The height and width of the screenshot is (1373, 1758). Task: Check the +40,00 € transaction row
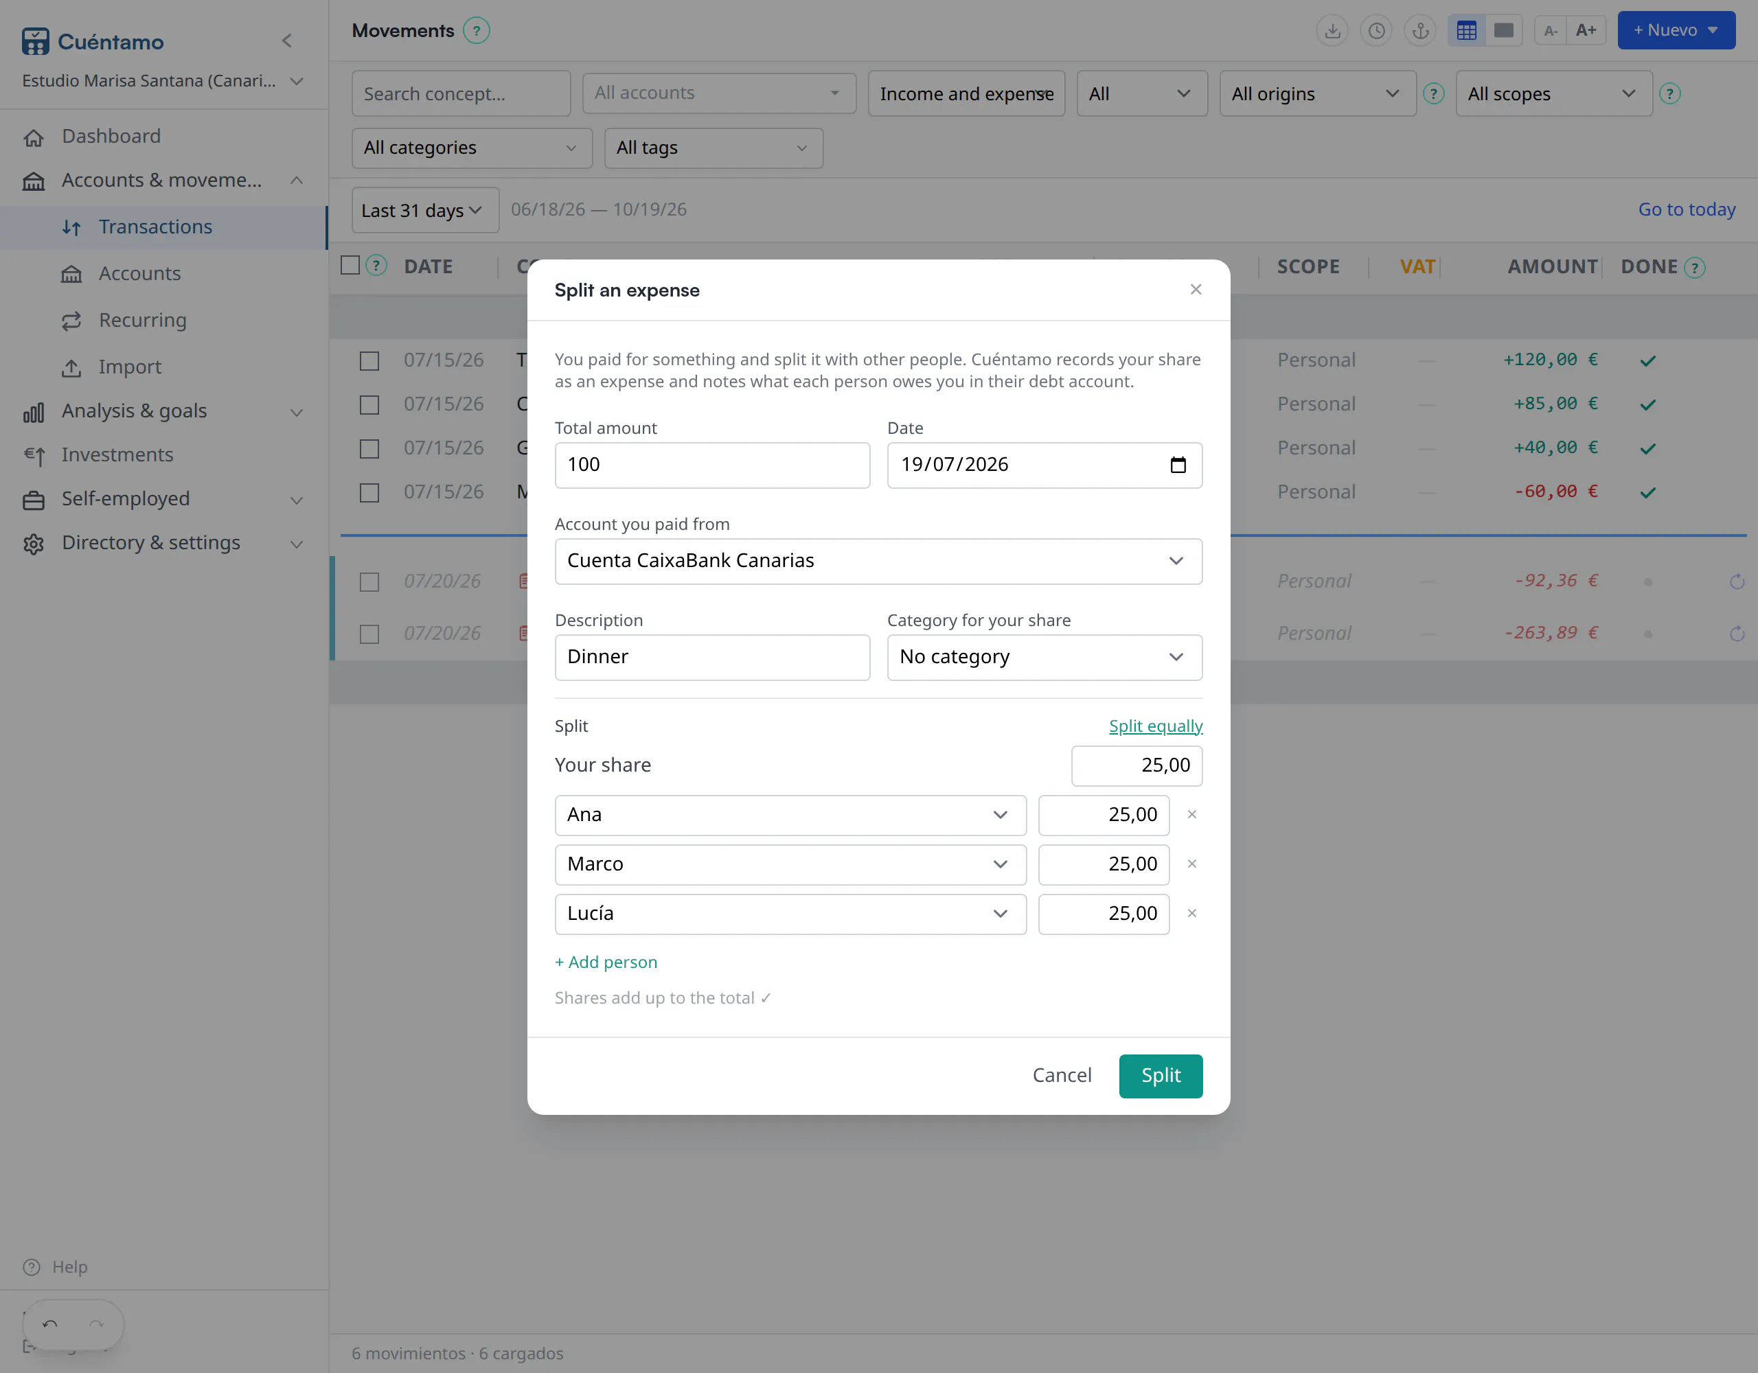369,448
